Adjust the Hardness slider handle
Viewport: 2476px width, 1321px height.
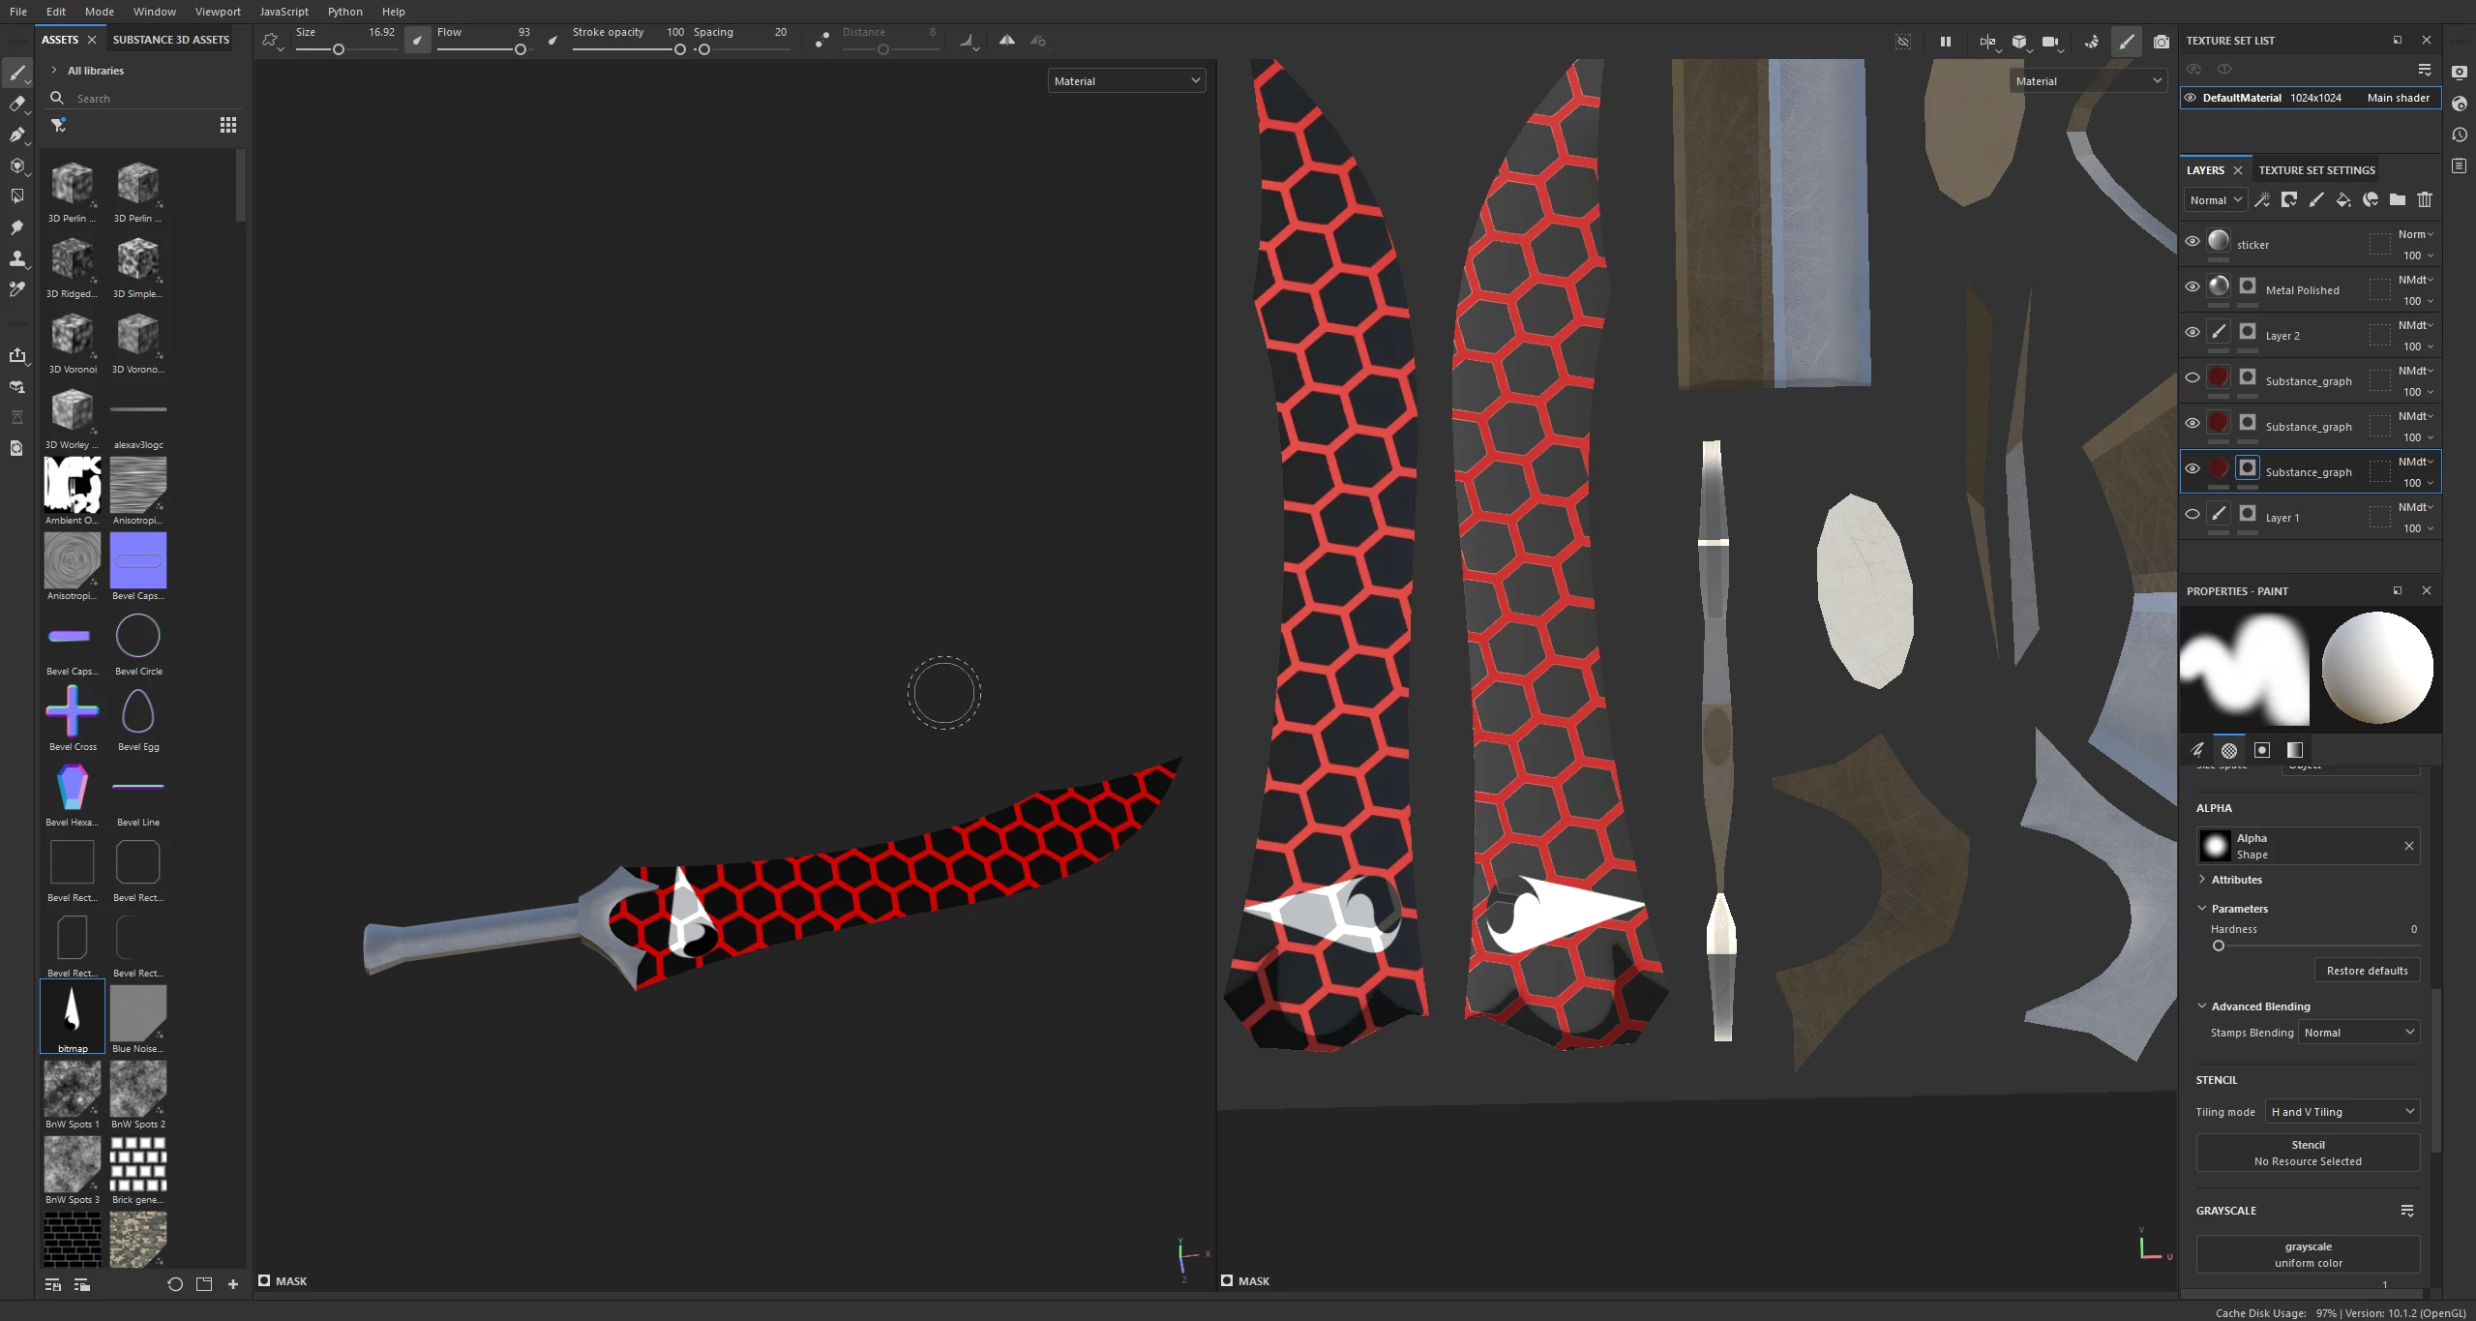click(x=2219, y=946)
